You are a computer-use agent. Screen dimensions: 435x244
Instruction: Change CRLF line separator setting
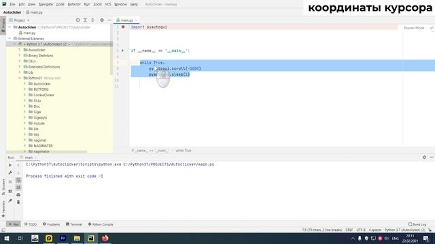[x=349, y=230]
